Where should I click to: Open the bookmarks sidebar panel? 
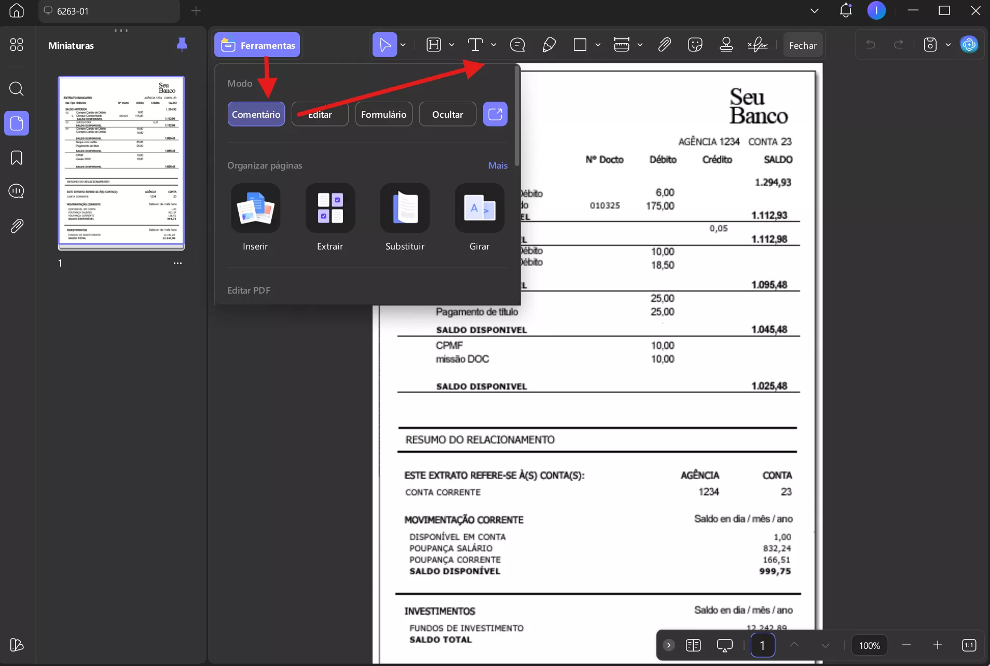click(x=17, y=158)
